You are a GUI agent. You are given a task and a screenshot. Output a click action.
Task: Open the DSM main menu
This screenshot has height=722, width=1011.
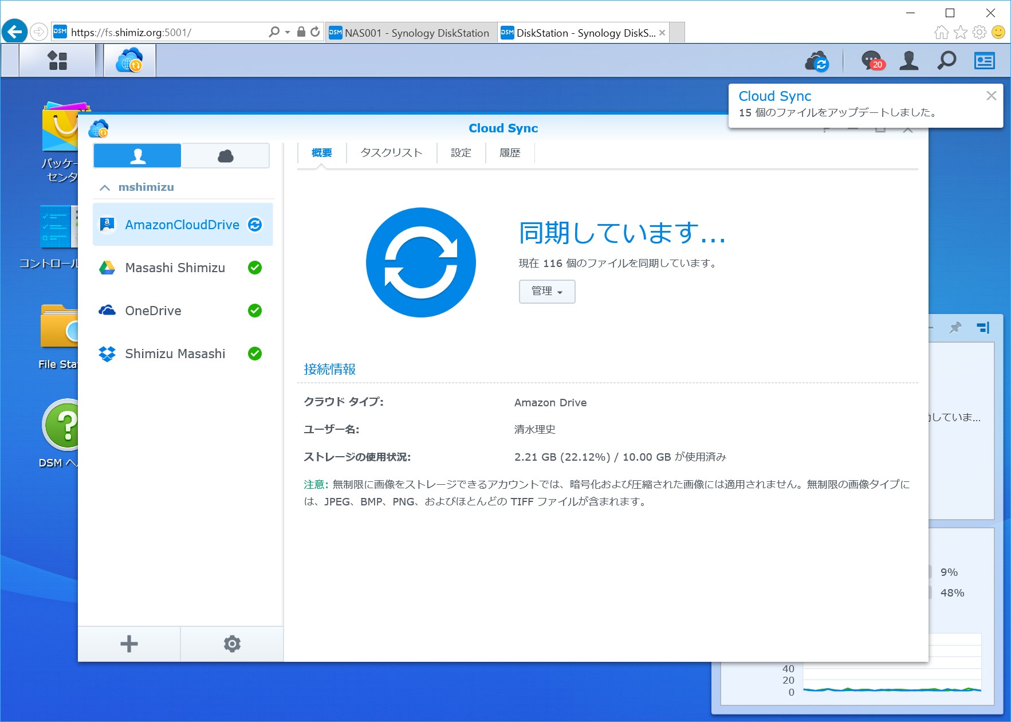[x=56, y=60]
